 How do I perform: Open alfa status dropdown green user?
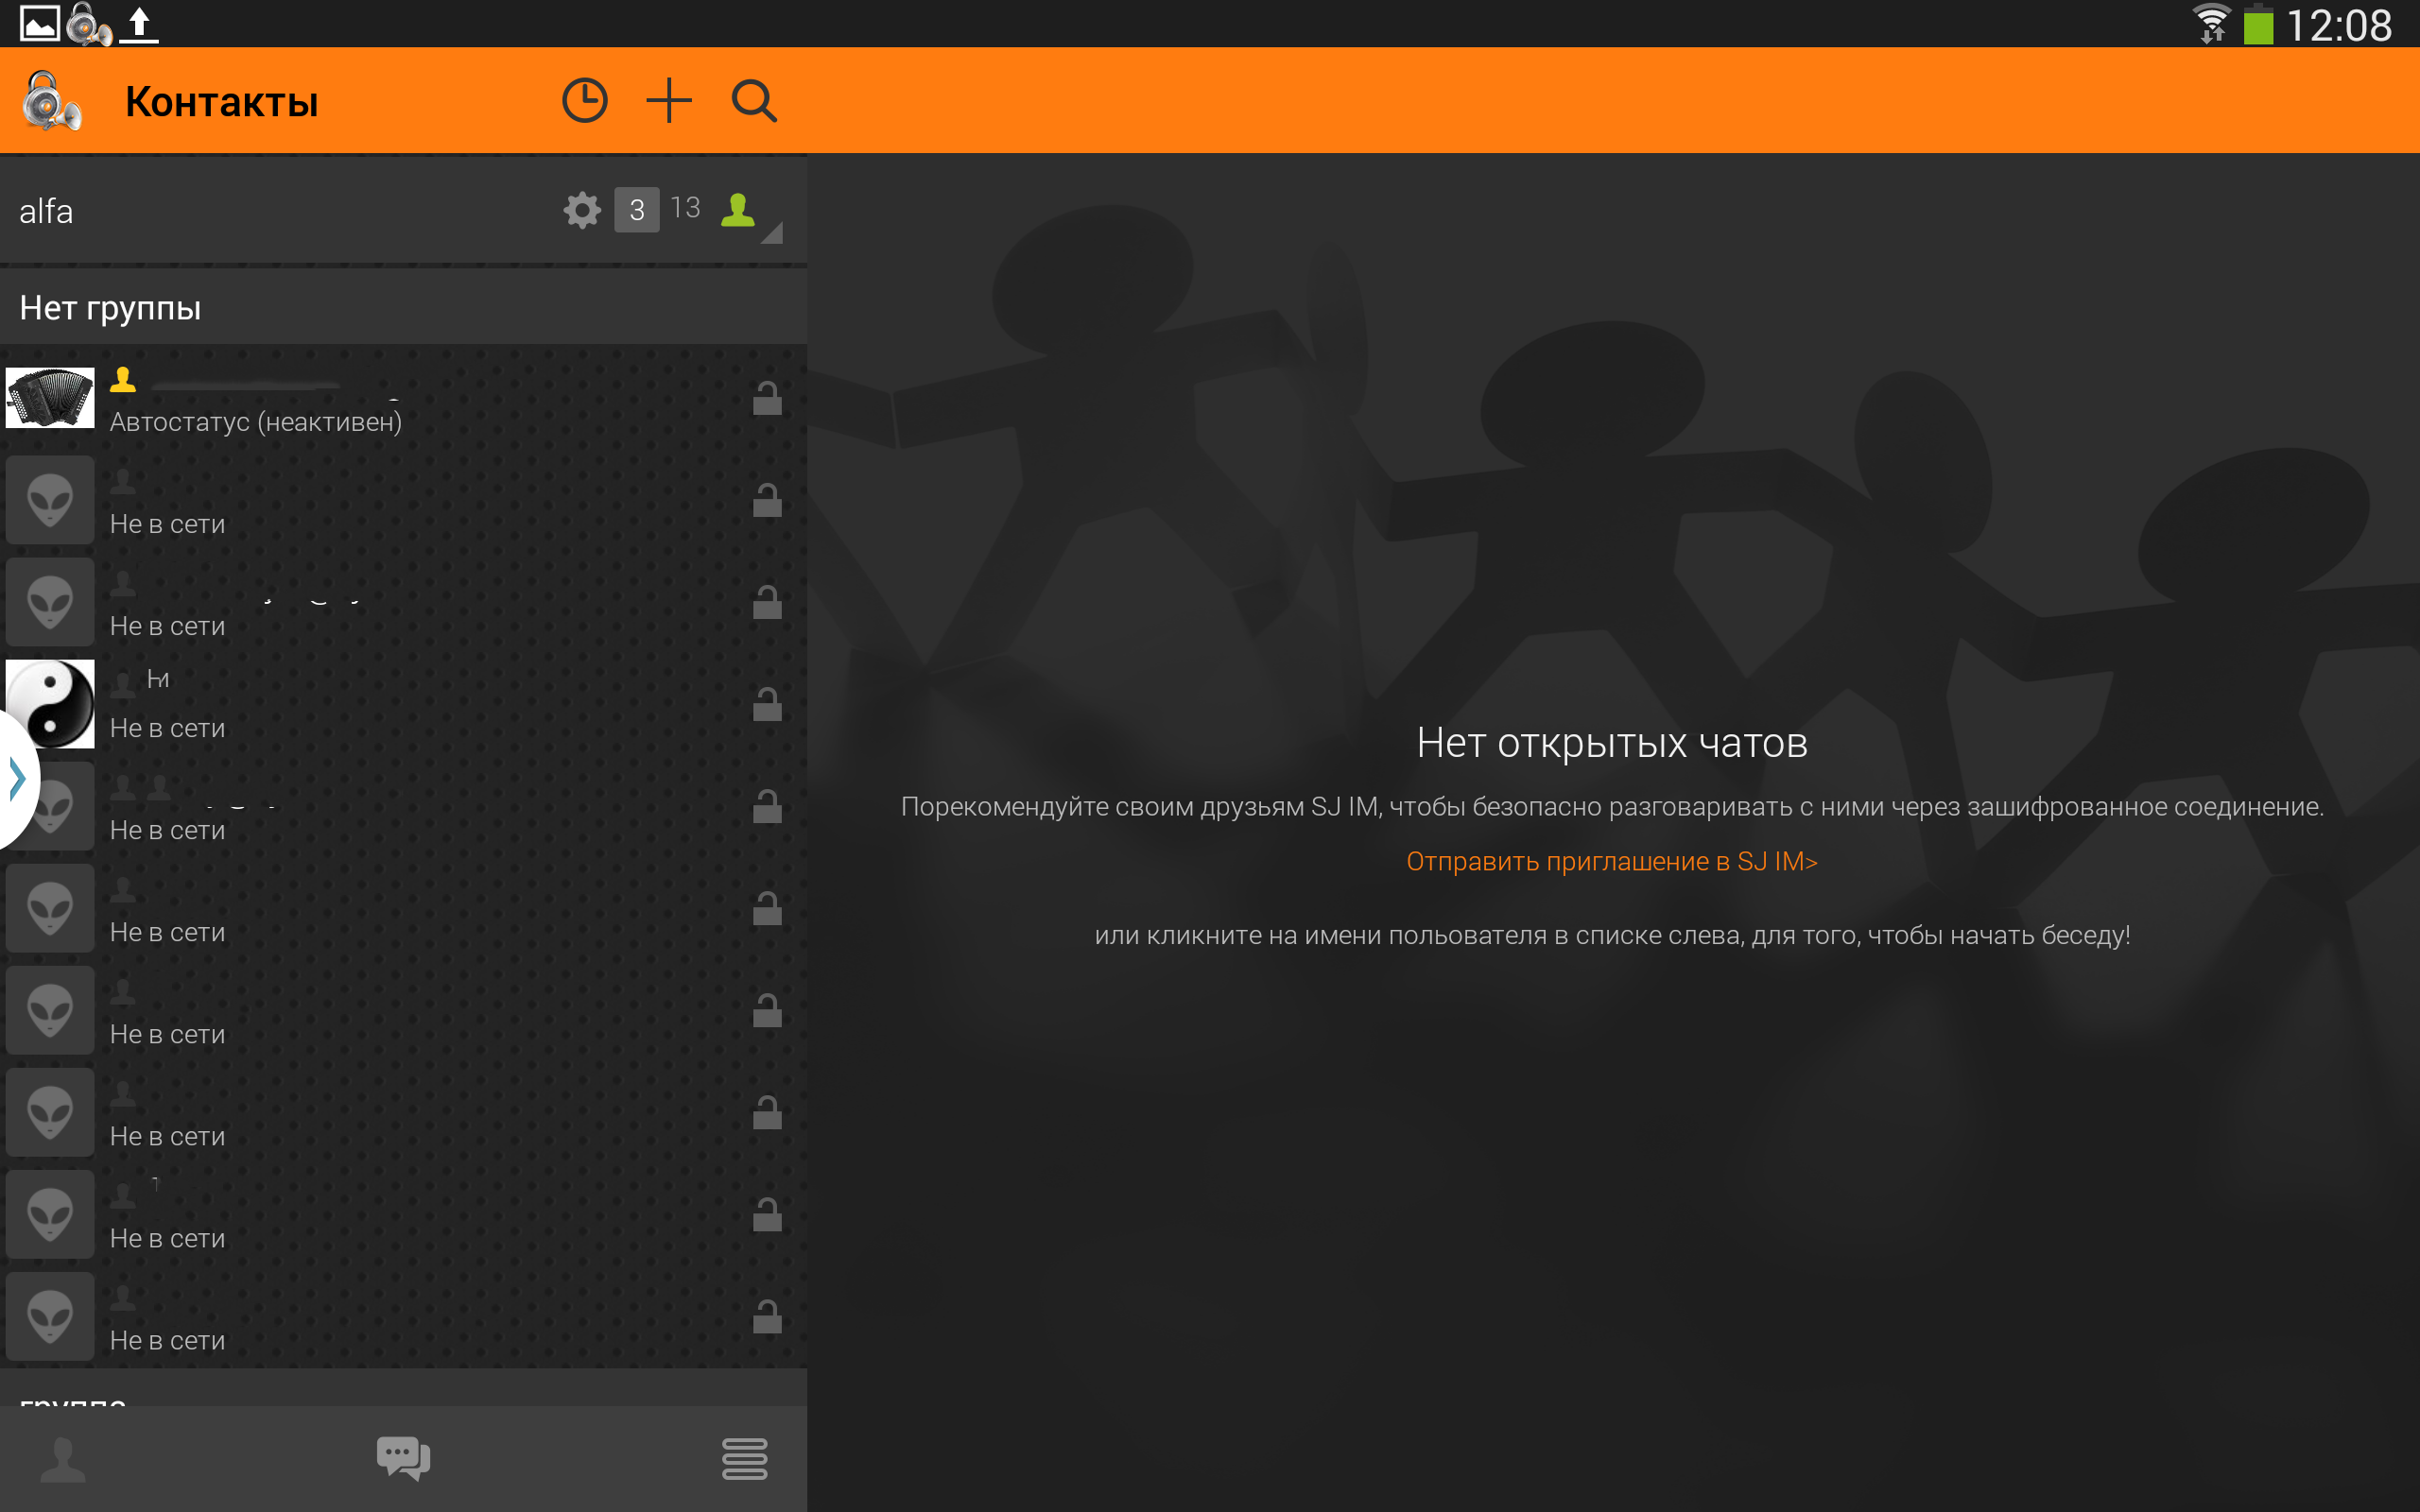(739, 210)
